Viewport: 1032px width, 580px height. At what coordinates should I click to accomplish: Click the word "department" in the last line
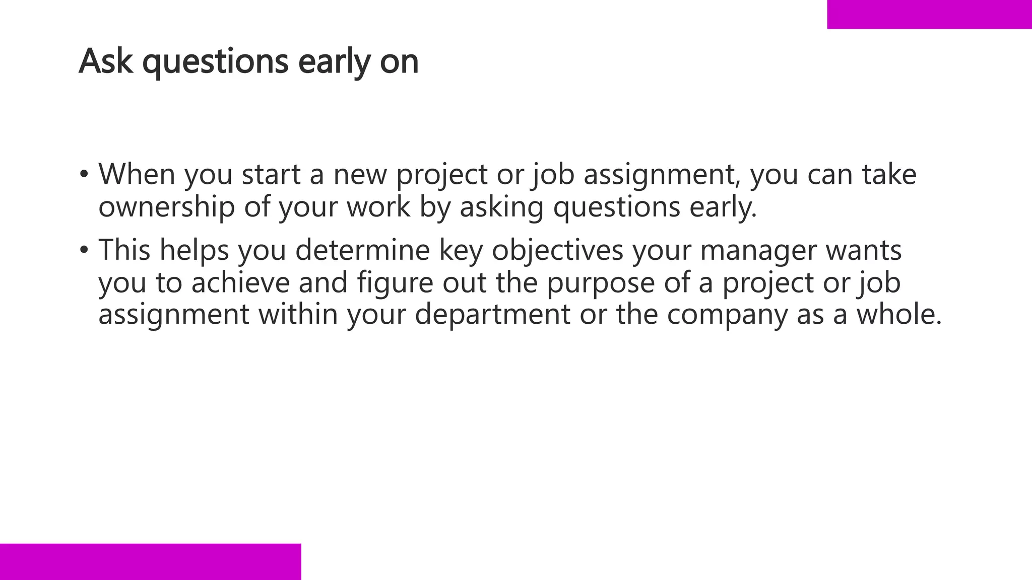click(492, 314)
